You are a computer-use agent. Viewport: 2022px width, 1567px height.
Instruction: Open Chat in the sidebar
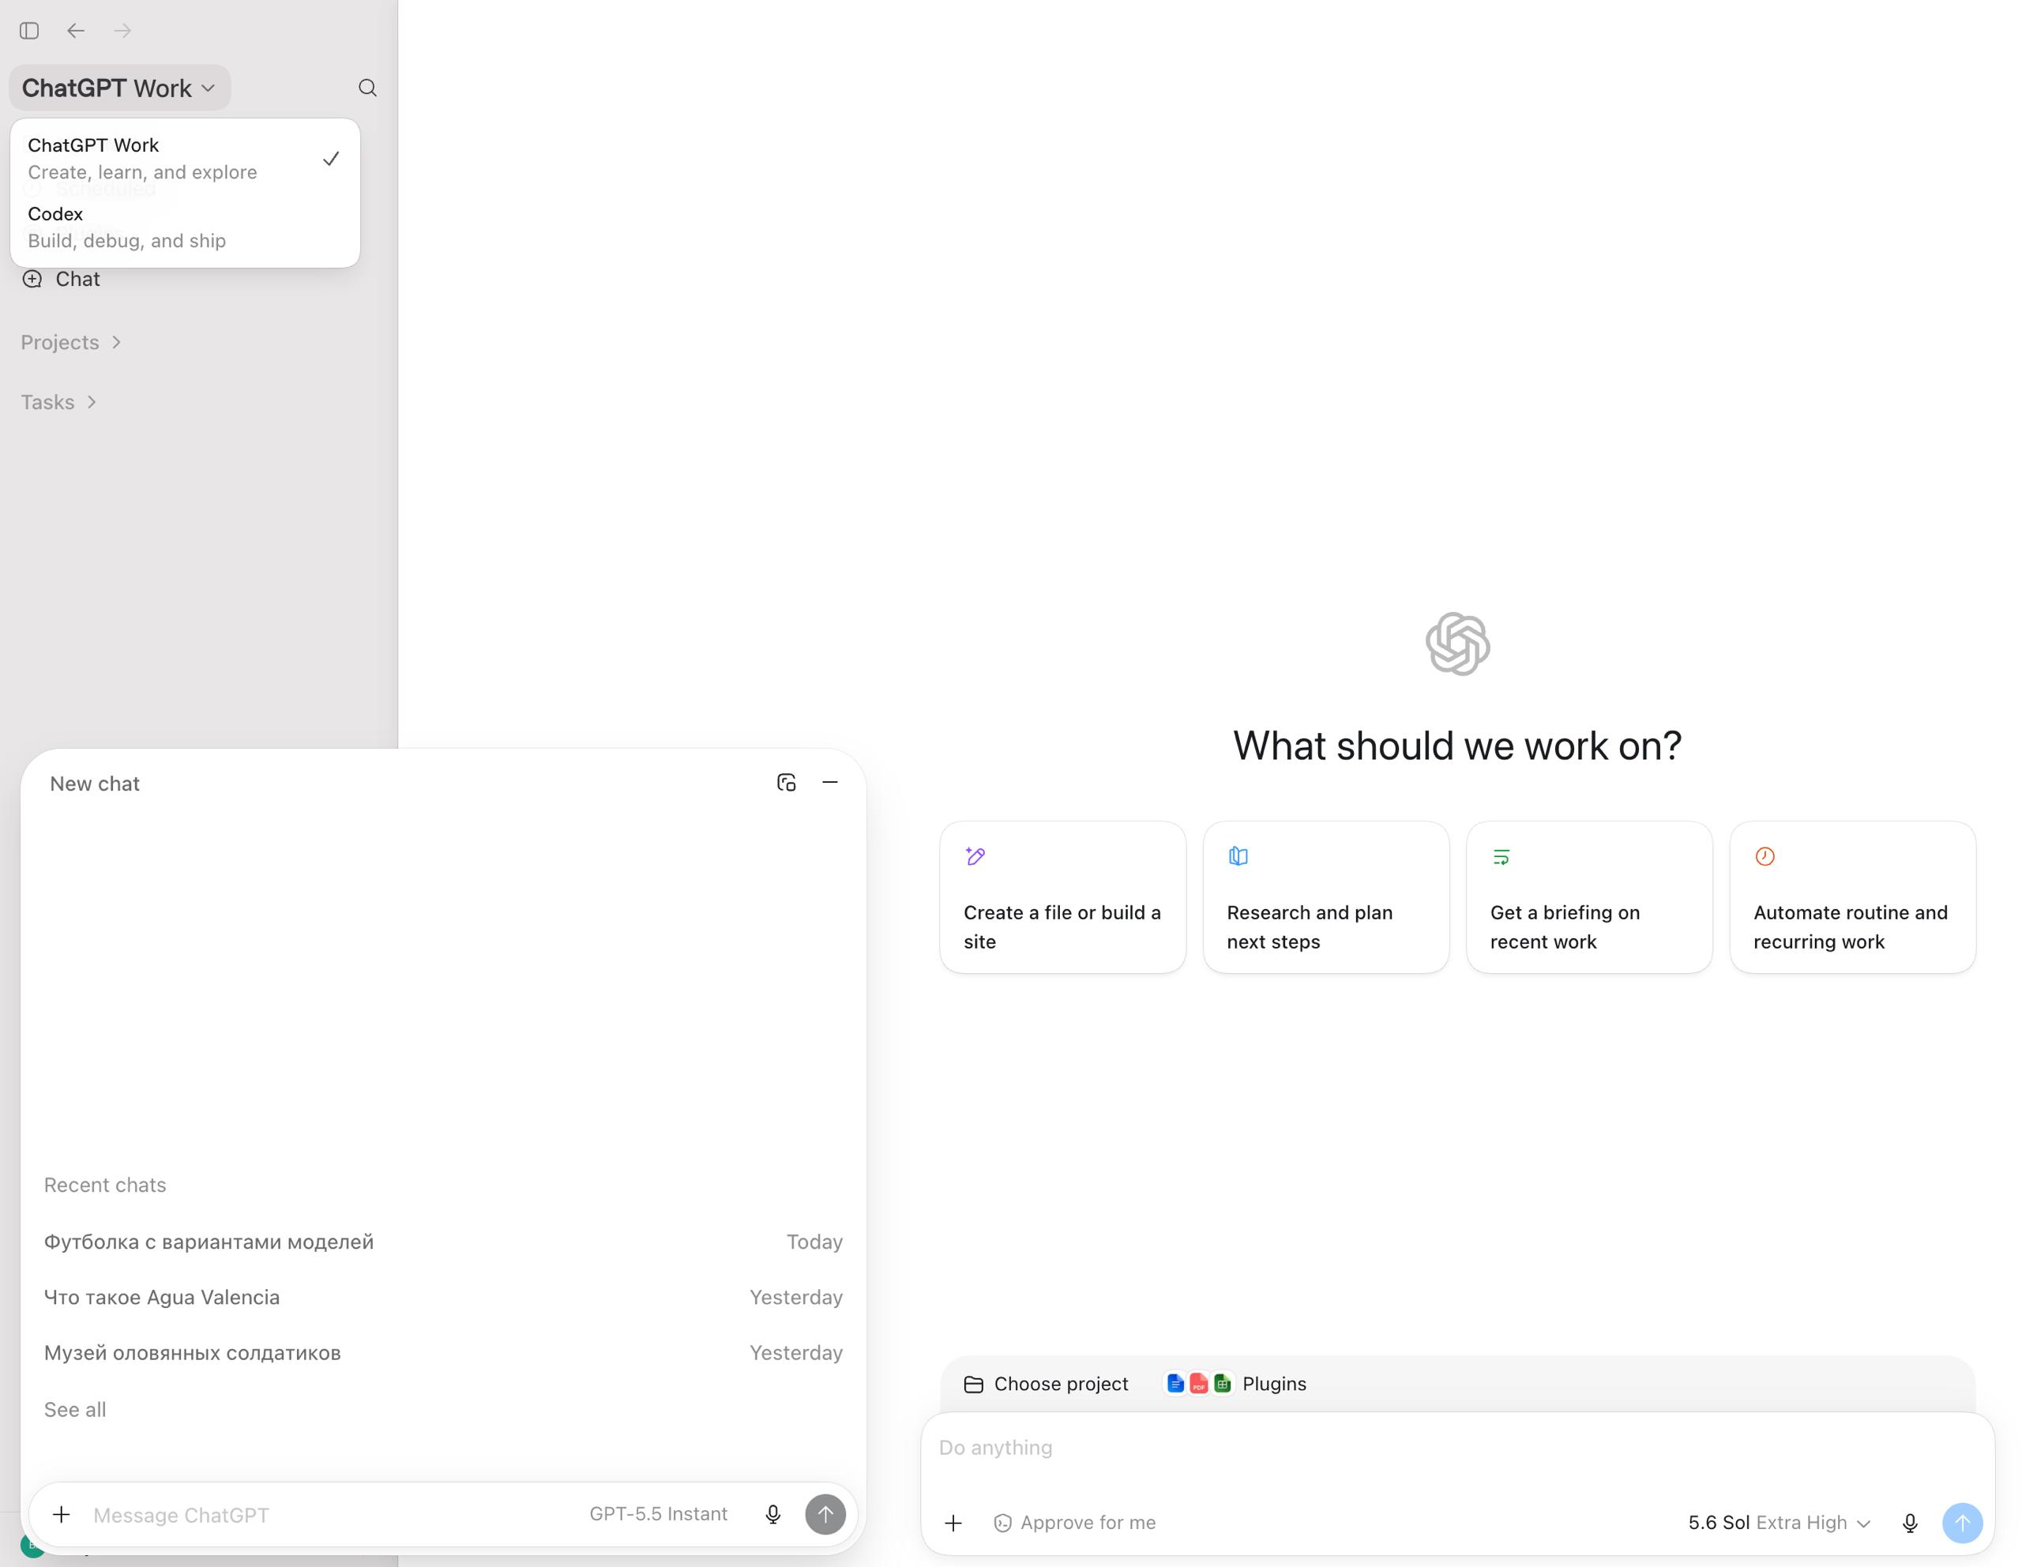[x=77, y=279]
